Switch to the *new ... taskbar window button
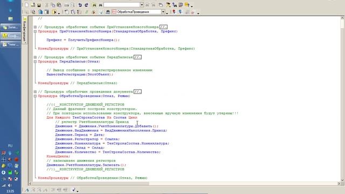Viewport: 345px width, 194px height. point(11,44)
